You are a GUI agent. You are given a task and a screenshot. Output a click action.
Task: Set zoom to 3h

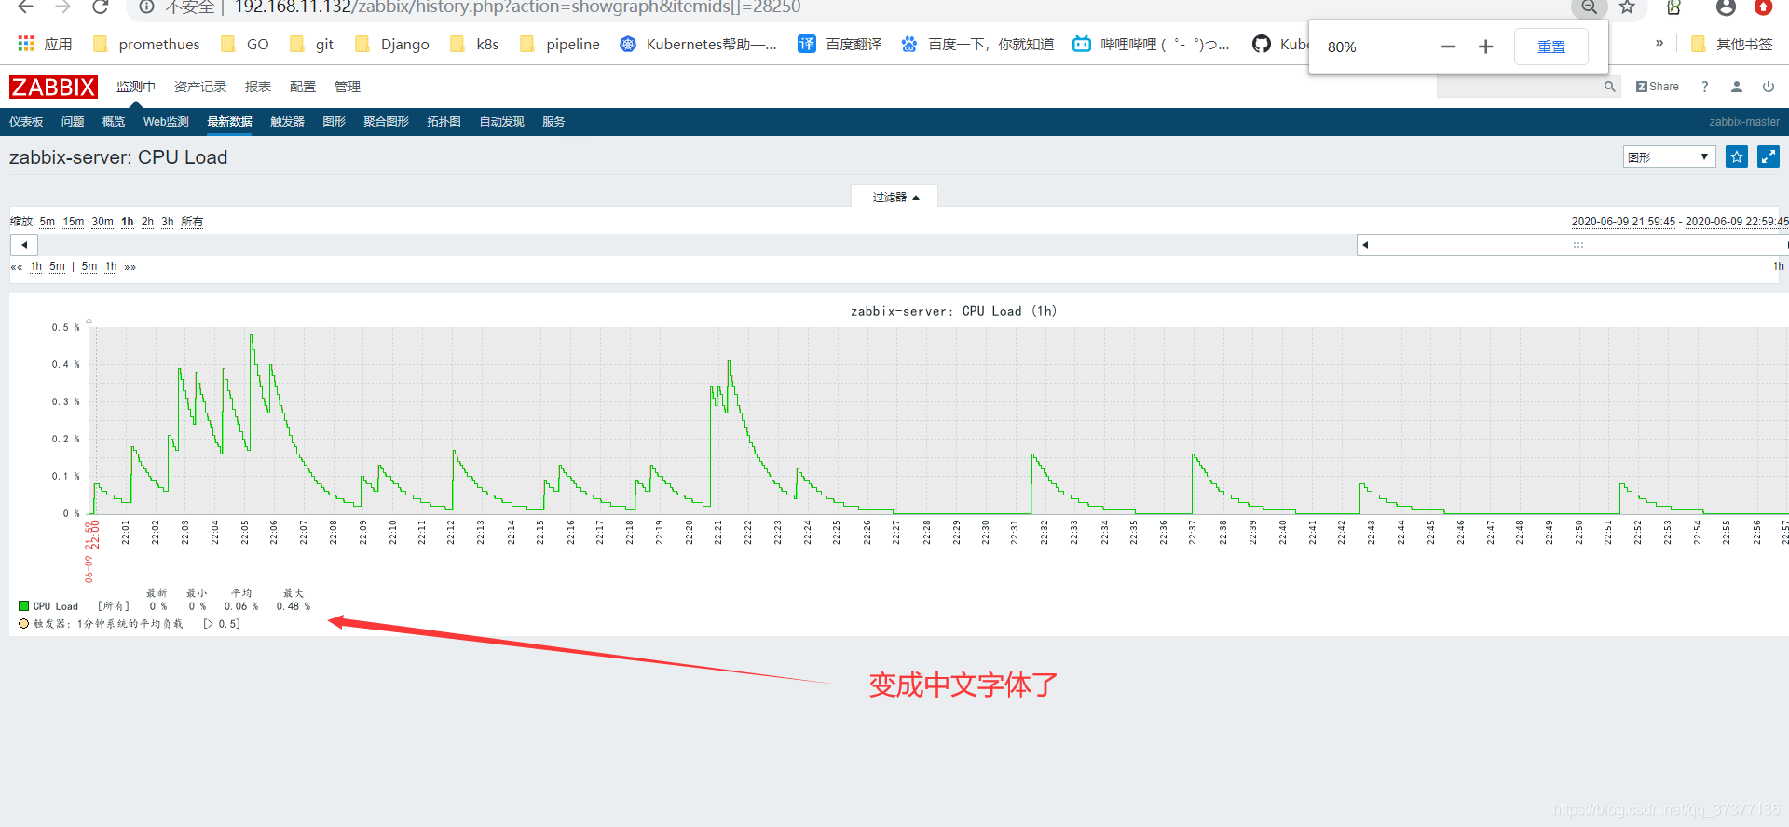pyautogui.click(x=168, y=222)
